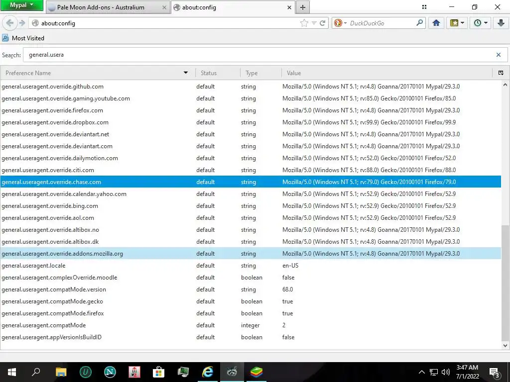
Task: Open the column picker icon
Action: (501, 73)
